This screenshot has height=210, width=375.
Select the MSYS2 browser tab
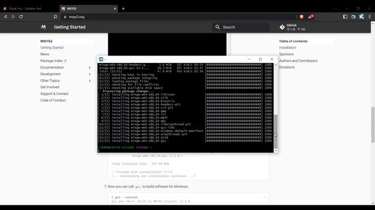pyautogui.click(x=88, y=9)
